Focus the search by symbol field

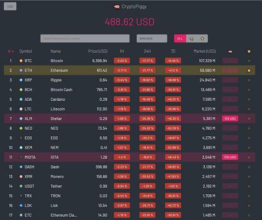[x=85, y=38]
